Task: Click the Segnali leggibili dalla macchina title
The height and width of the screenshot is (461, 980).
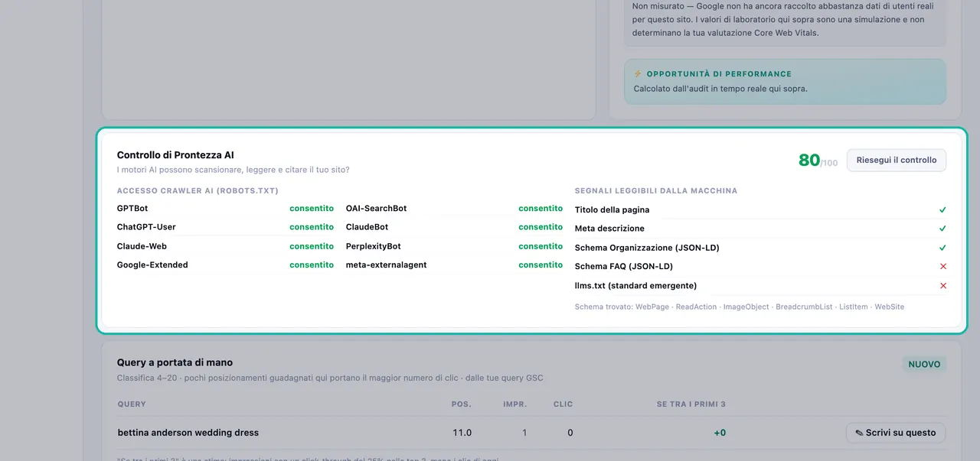Action: (x=656, y=190)
